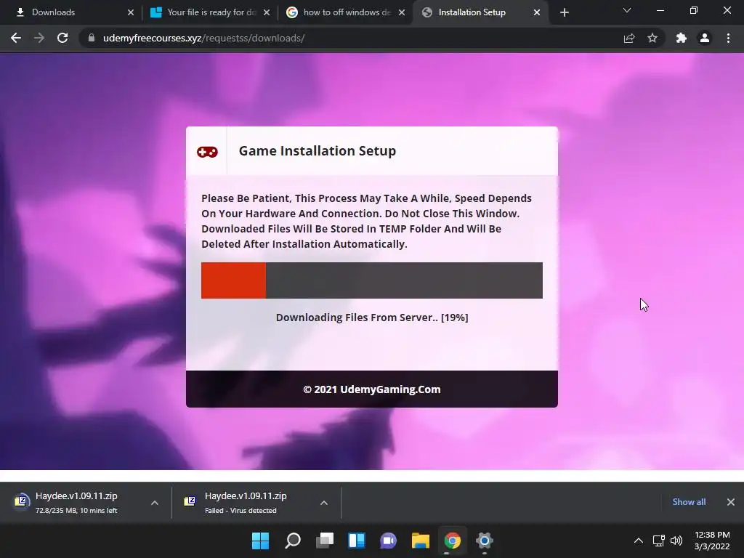The height and width of the screenshot is (558, 744).
Task: Click the red gamepad icon
Action: click(207, 152)
